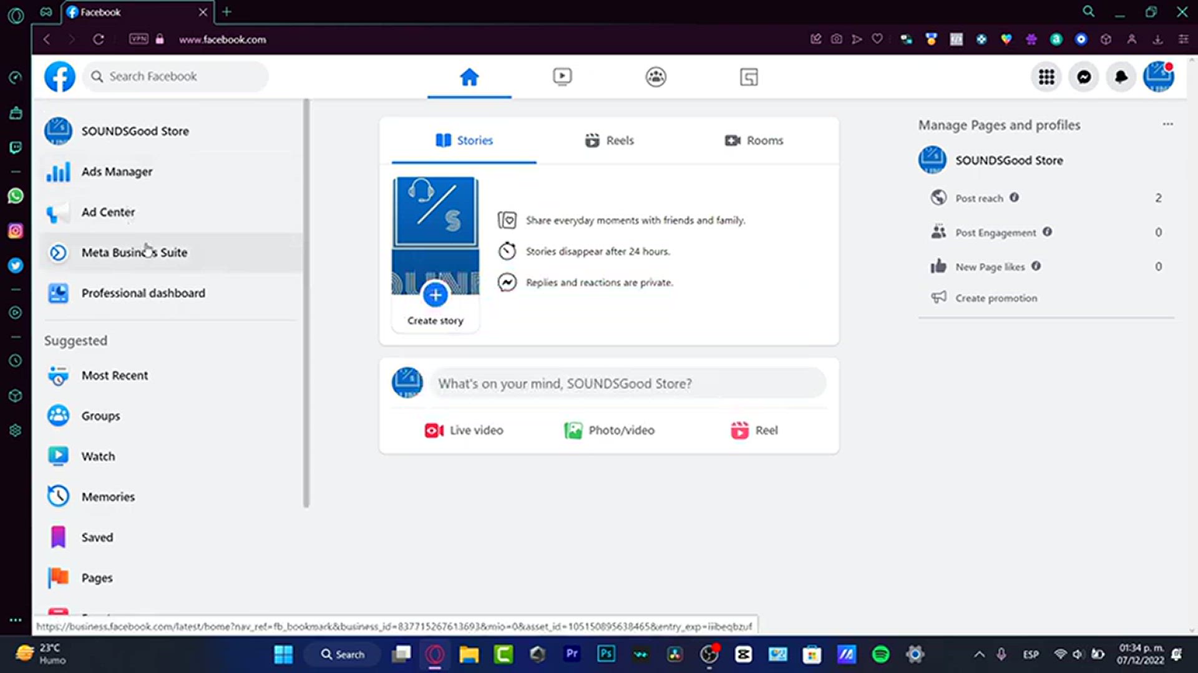Open Ads Manager shortcut
1198x673 pixels.
click(172, 171)
